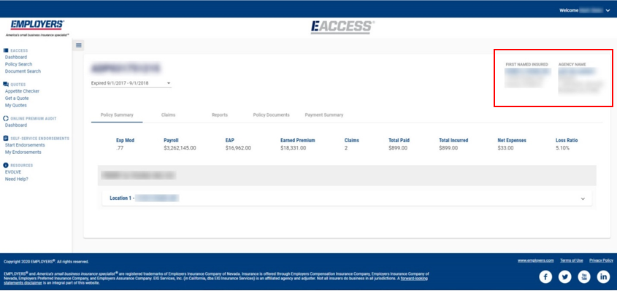The image size is (617, 291).
Task: Open the Policy Documents tab
Action: [x=271, y=115]
